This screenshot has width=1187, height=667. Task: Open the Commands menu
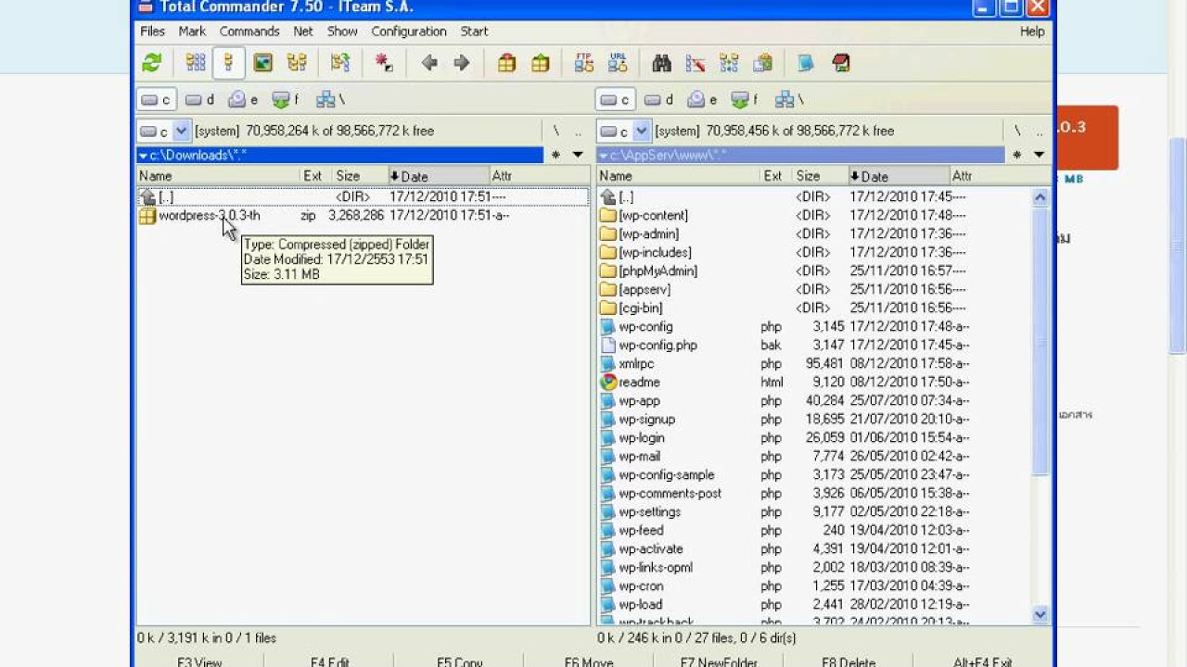pyautogui.click(x=249, y=31)
